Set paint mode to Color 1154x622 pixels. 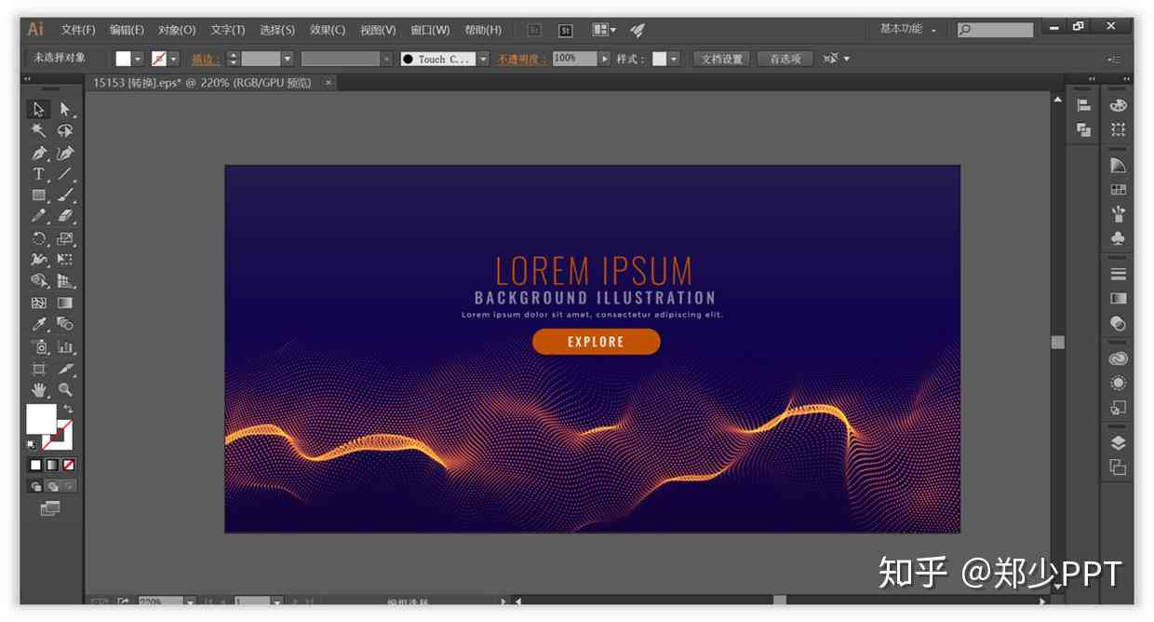[x=35, y=464]
